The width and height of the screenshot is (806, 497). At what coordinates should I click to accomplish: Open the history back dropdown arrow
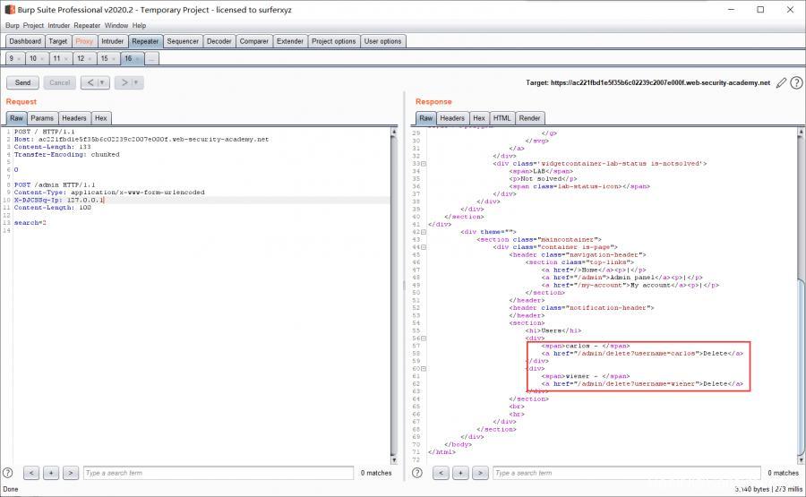[x=102, y=82]
